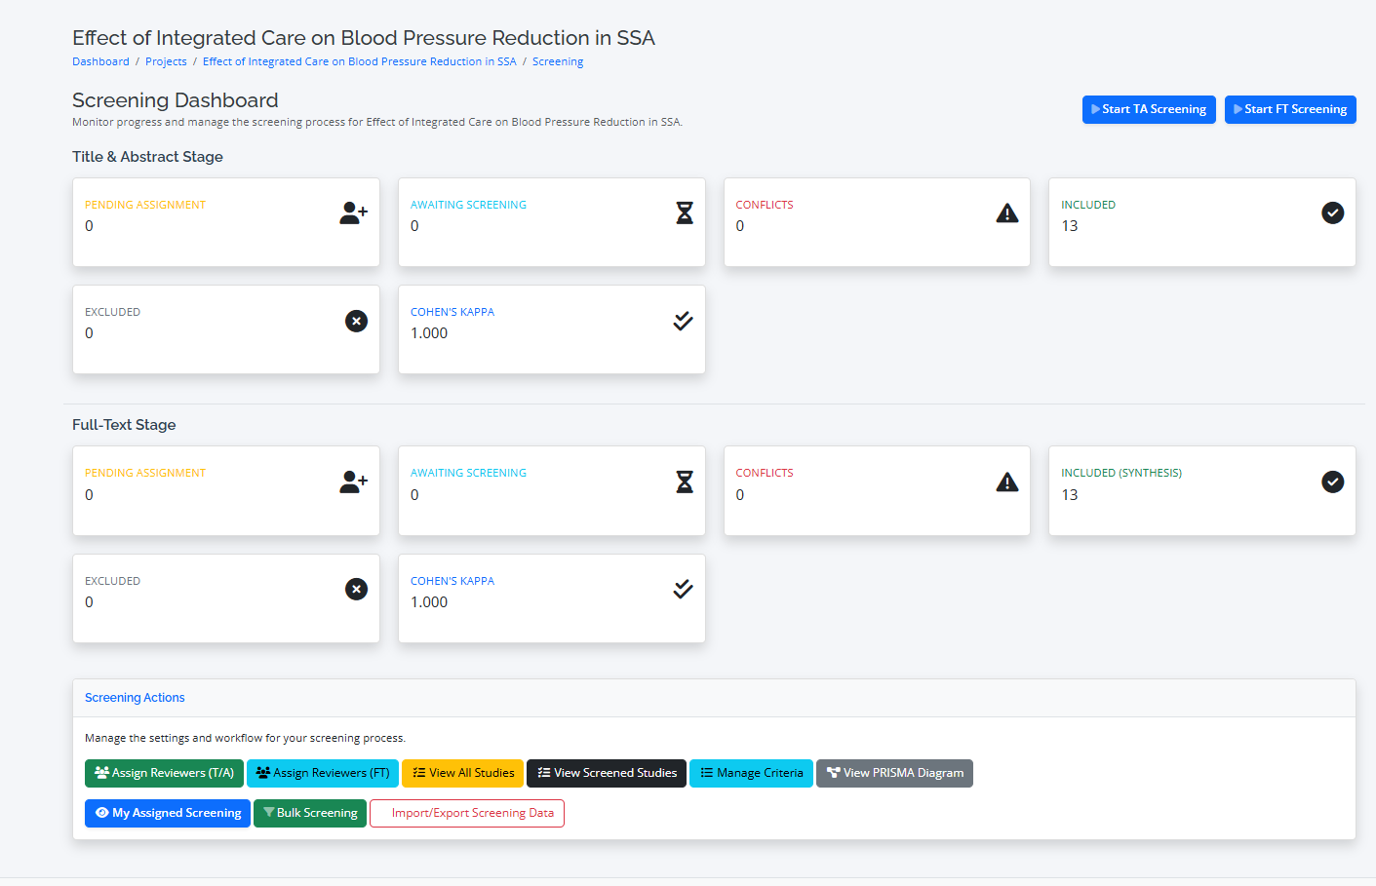
Task: Open the View PRISMA Diagram button
Action: 894,773
